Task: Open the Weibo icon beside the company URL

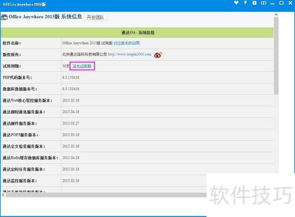Action: [x=158, y=55]
